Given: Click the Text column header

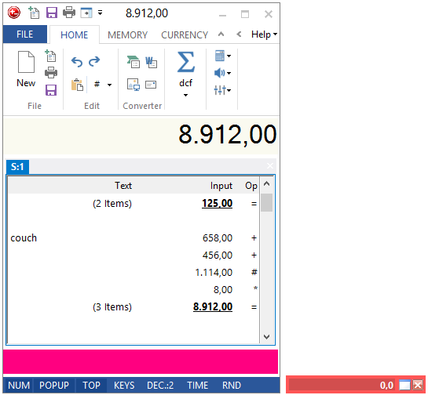Looking at the screenshot, I should pyautogui.click(x=123, y=186).
